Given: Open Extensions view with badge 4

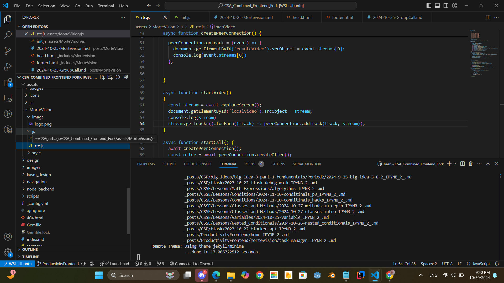Looking at the screenshot, I should click(x=8, y=83).
